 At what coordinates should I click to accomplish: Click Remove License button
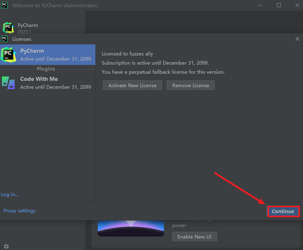(x=191, y=85)
